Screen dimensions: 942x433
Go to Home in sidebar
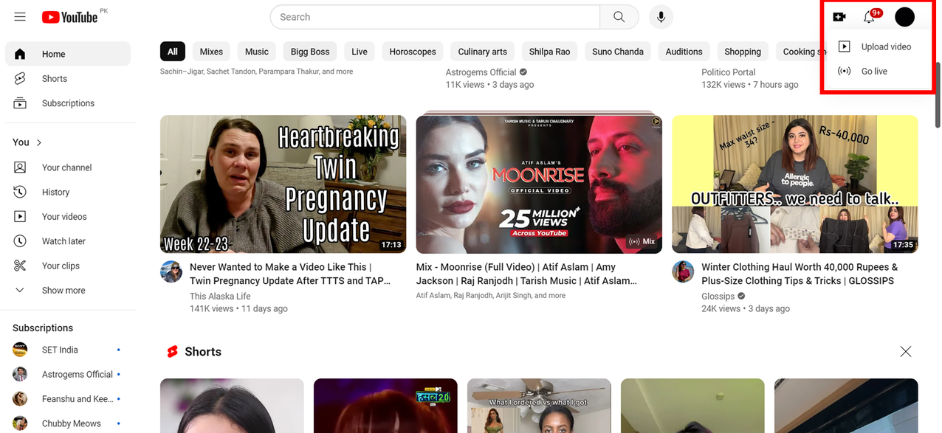click(68, 54)
